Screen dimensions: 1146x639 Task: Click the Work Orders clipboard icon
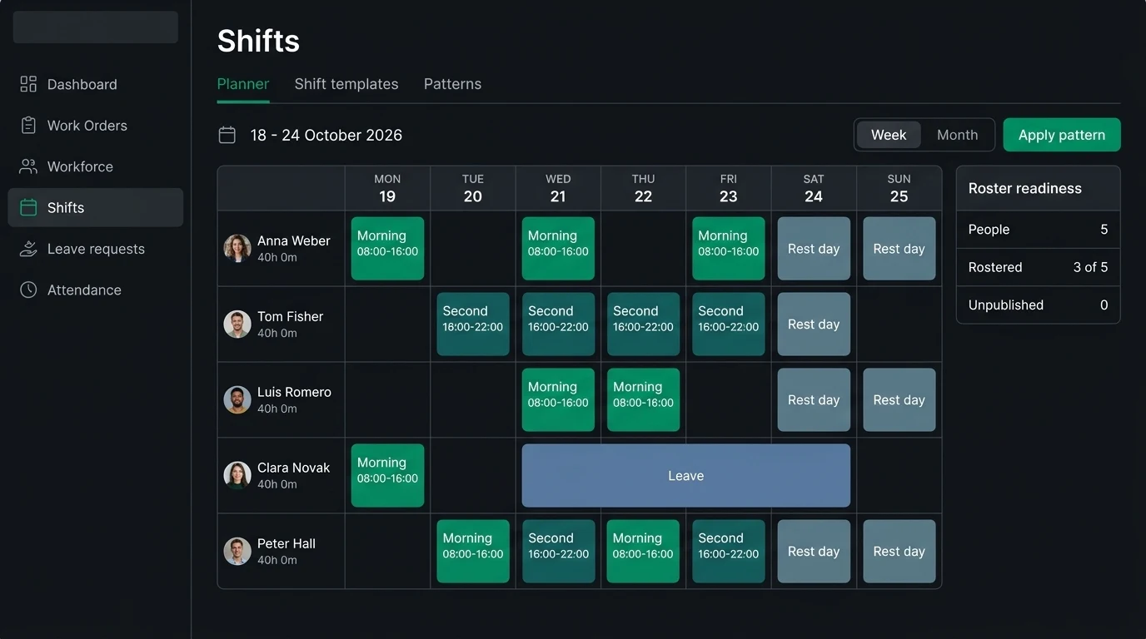pyautogui.click(x=28, y=126)
